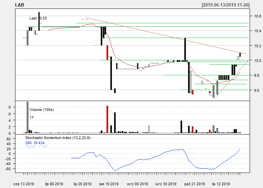Viewport: 263px width, 188px height.
Task: Click the 'wrz 30 2019' date label
Action: [166, 184]
